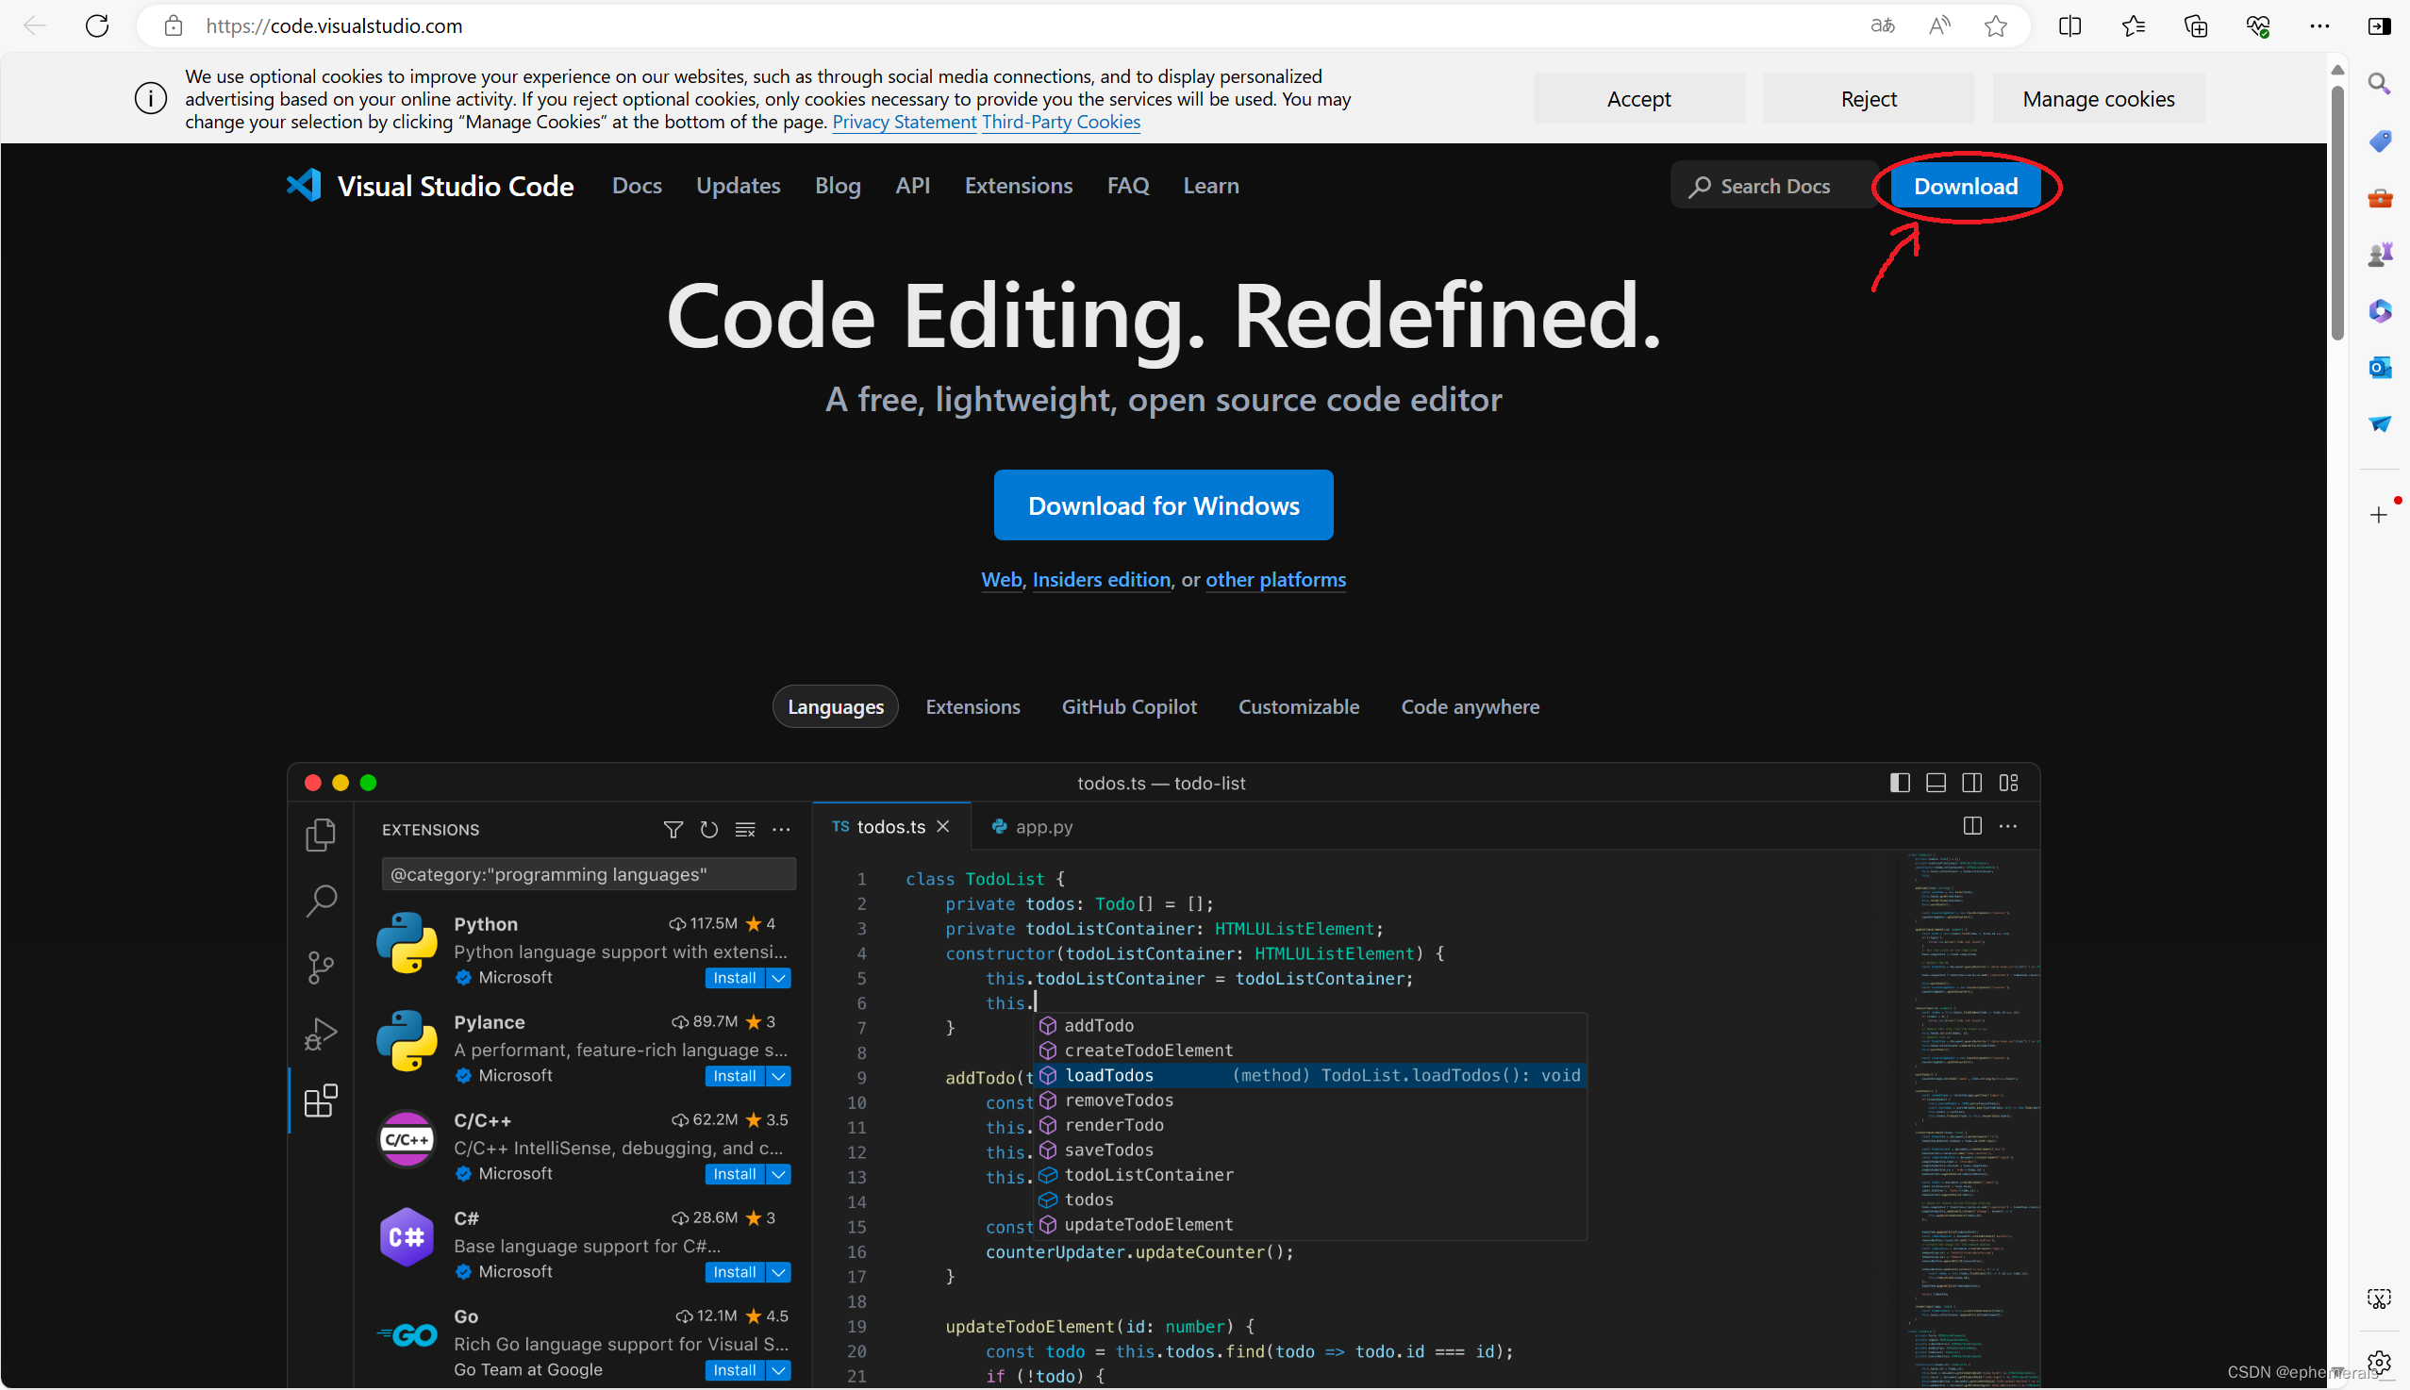
Task: Switch to the GitHub Copilot tab
Action: pos(1129,706)
